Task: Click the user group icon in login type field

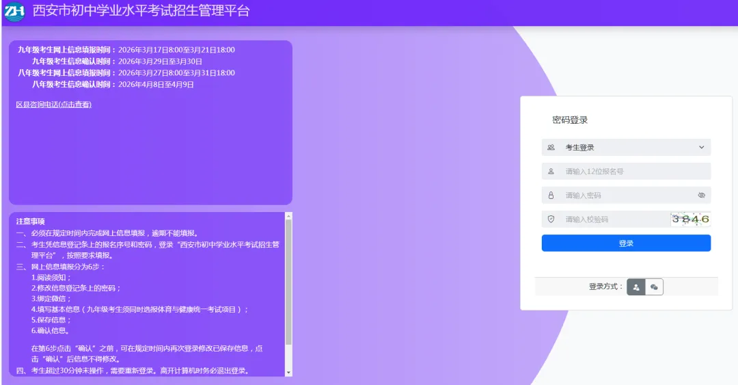Action: (x=551, y=148)
